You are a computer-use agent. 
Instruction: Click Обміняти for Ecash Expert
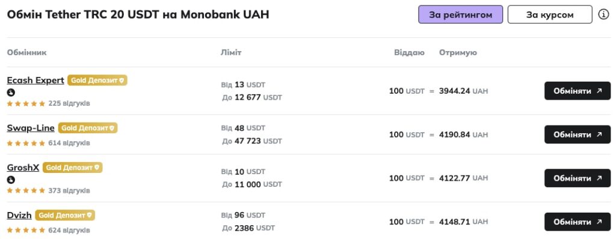pos(577,91)
